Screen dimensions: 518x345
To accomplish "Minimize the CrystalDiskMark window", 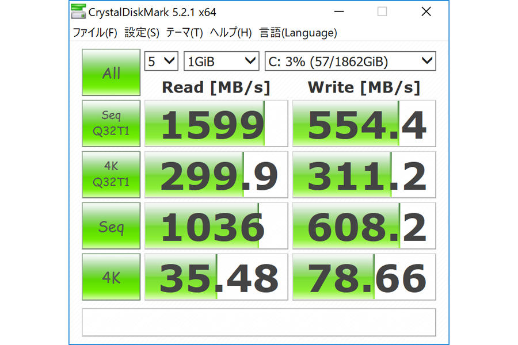I will tap(339, 11).
